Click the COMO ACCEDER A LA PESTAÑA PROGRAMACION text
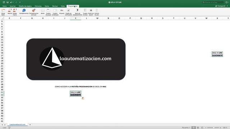 80,87
